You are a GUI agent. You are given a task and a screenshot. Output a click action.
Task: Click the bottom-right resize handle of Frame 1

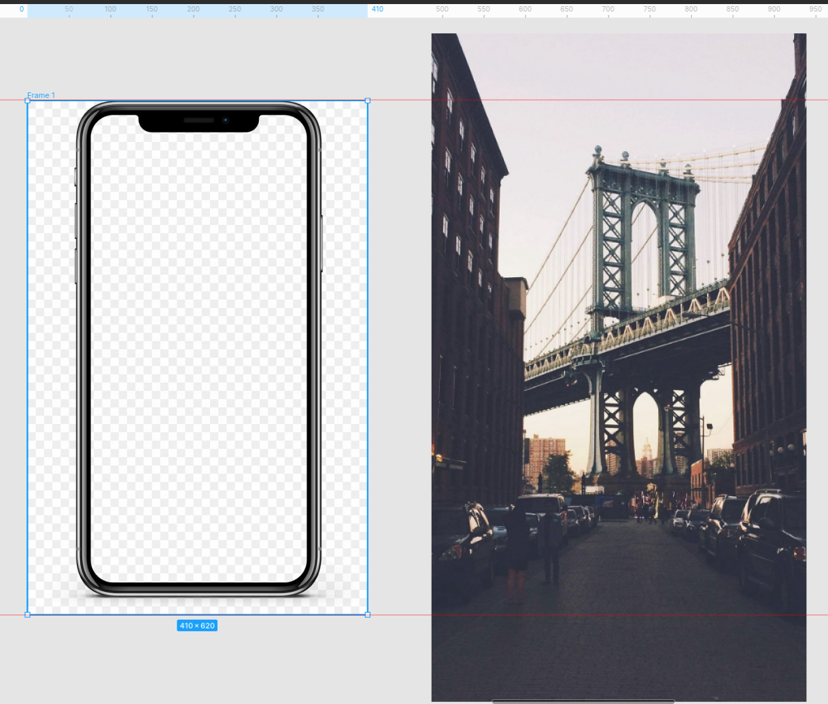pyautogui.click(x=367, y=616)
